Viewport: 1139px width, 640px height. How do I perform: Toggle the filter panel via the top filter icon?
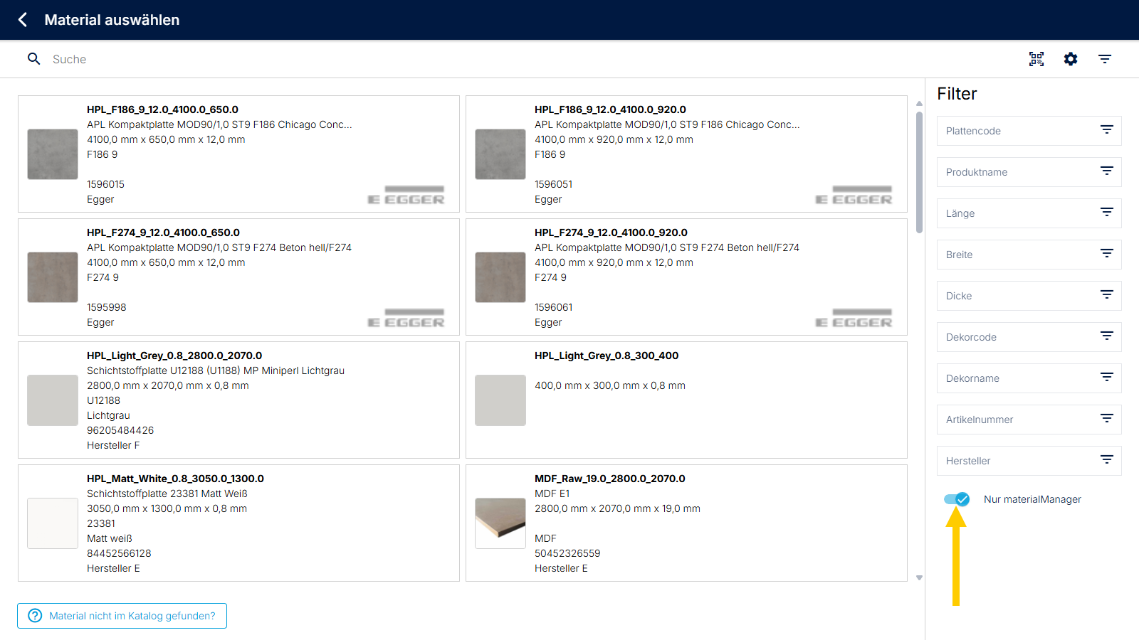[1105, 59]
